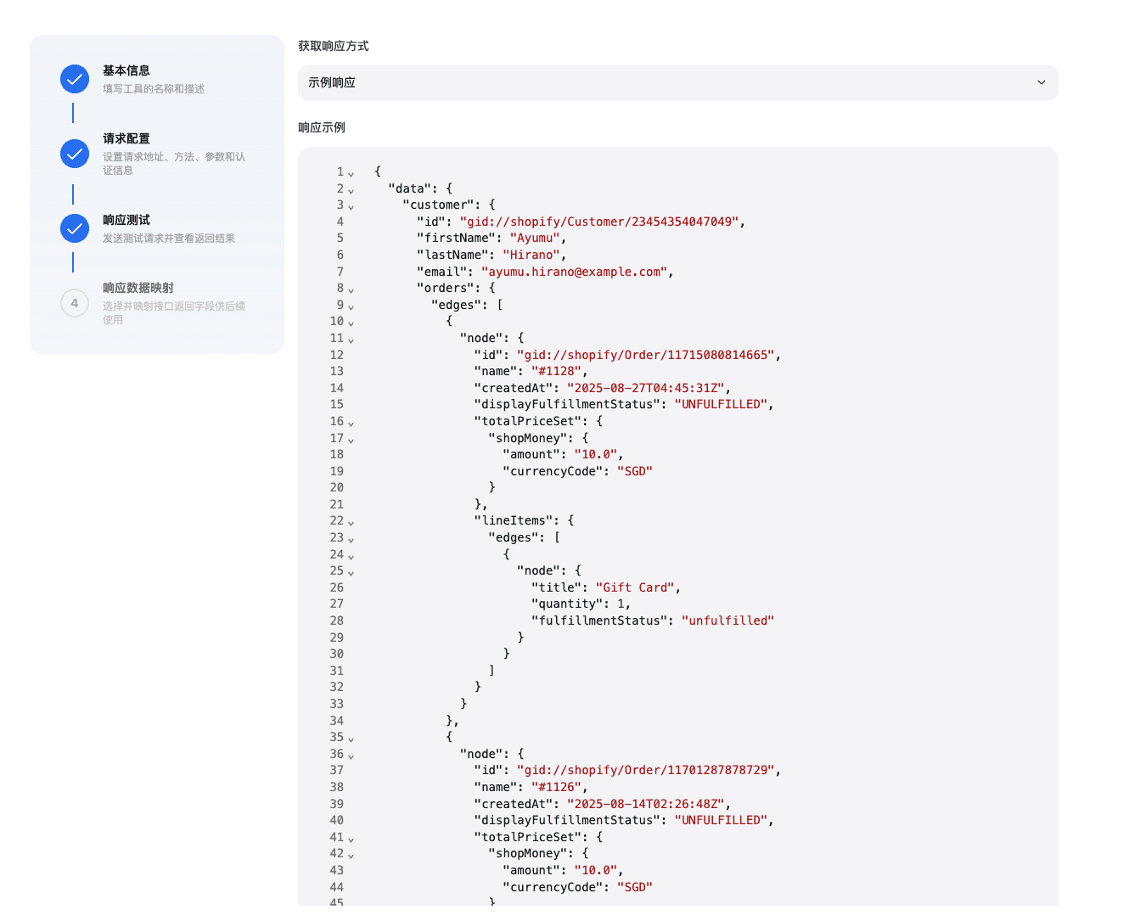Viewport: 1129px width, 921px height.
Task: Collapse the "node" fold at line 36
Action: point(351,755)
